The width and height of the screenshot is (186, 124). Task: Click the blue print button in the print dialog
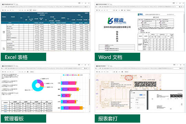pos(141,95)
